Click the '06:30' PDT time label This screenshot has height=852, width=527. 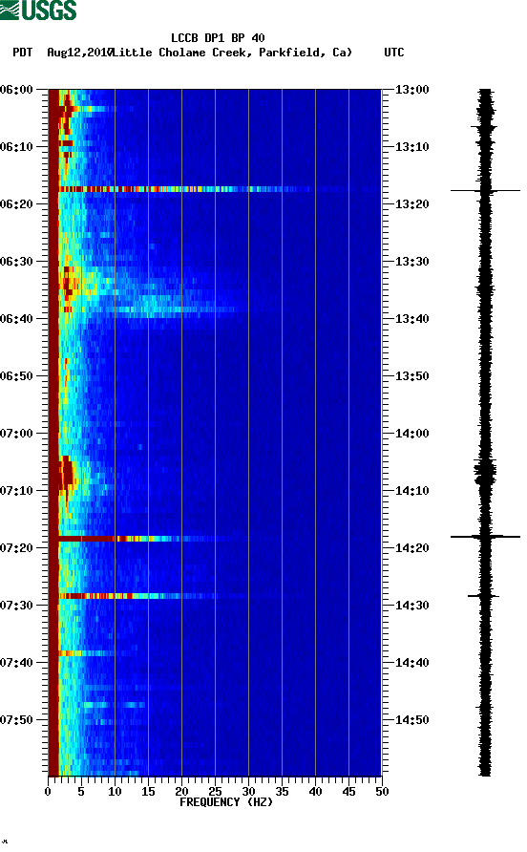click(x=17, y=262)
